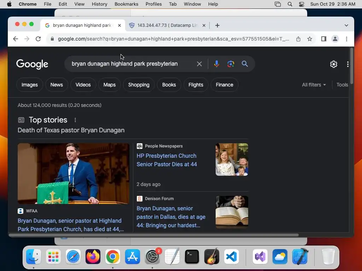362x271 pixels.
Task: Open the Chrome menu in menu bar
Action: (28, 4)
